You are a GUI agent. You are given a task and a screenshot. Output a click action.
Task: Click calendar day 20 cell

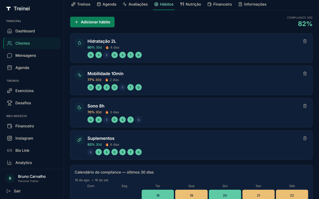click(x=225, y=194)
